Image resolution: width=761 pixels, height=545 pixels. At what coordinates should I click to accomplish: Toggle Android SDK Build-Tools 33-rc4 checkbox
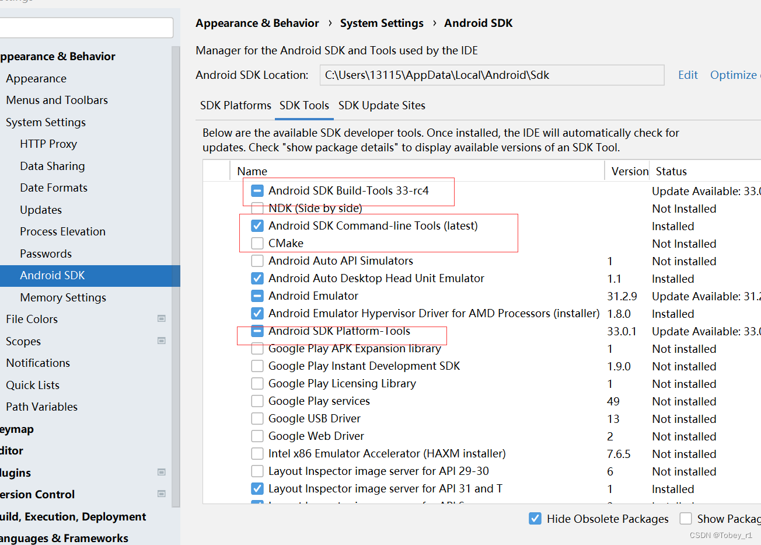[x=257, y=190]
